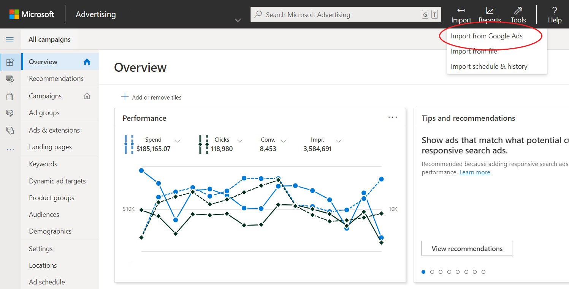Choose Import from Google Ads

pyautogui.click(x=487, y=36)
